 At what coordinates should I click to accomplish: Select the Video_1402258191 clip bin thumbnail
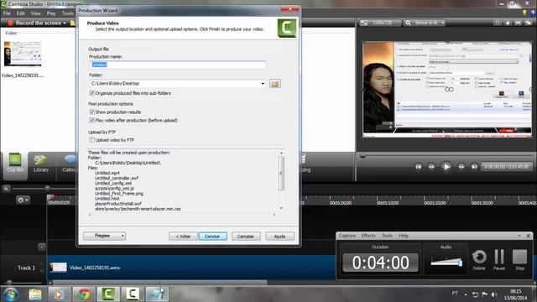coord(23,54)
